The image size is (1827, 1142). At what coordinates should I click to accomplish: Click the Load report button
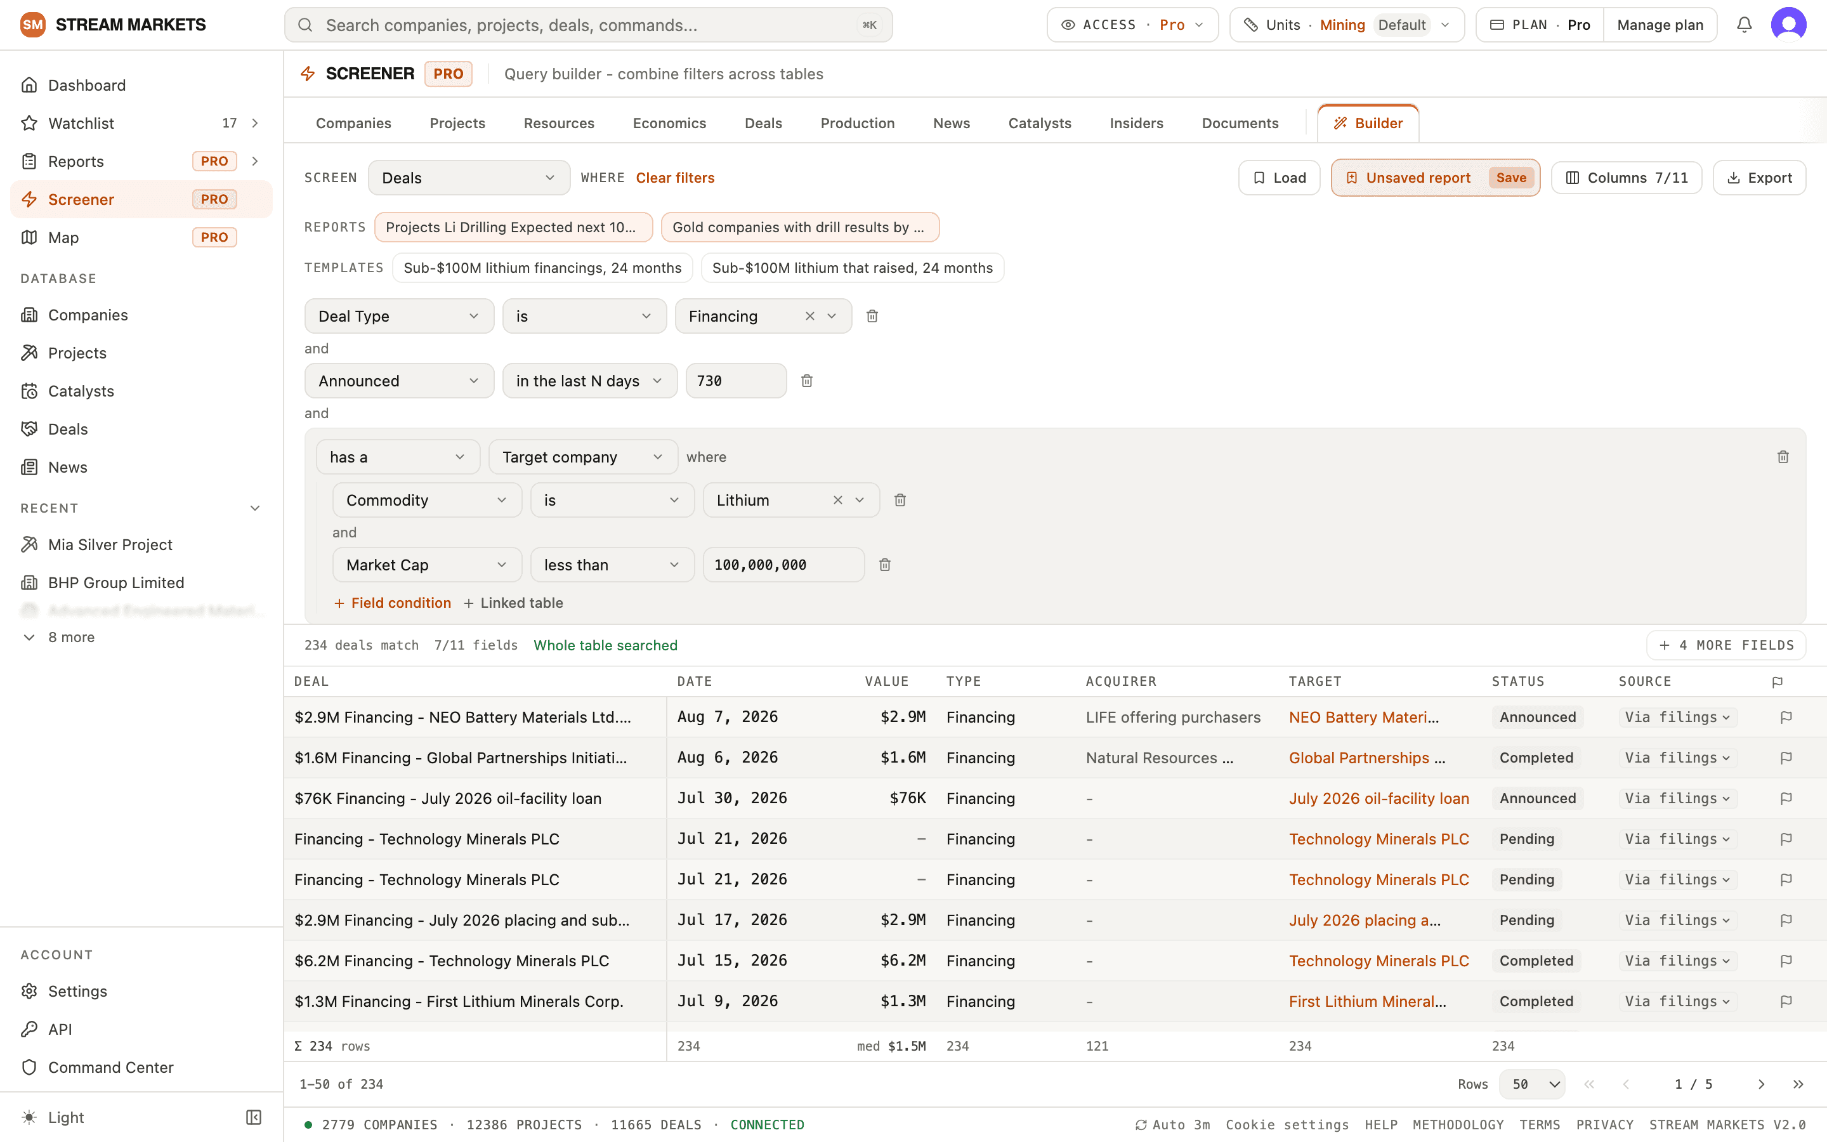coord(1279,178)
